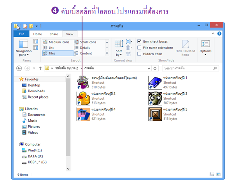
Task: Switch to the Home ribbon tab
Action: [37, 34]
